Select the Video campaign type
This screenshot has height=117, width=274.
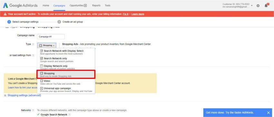[66, 82]
